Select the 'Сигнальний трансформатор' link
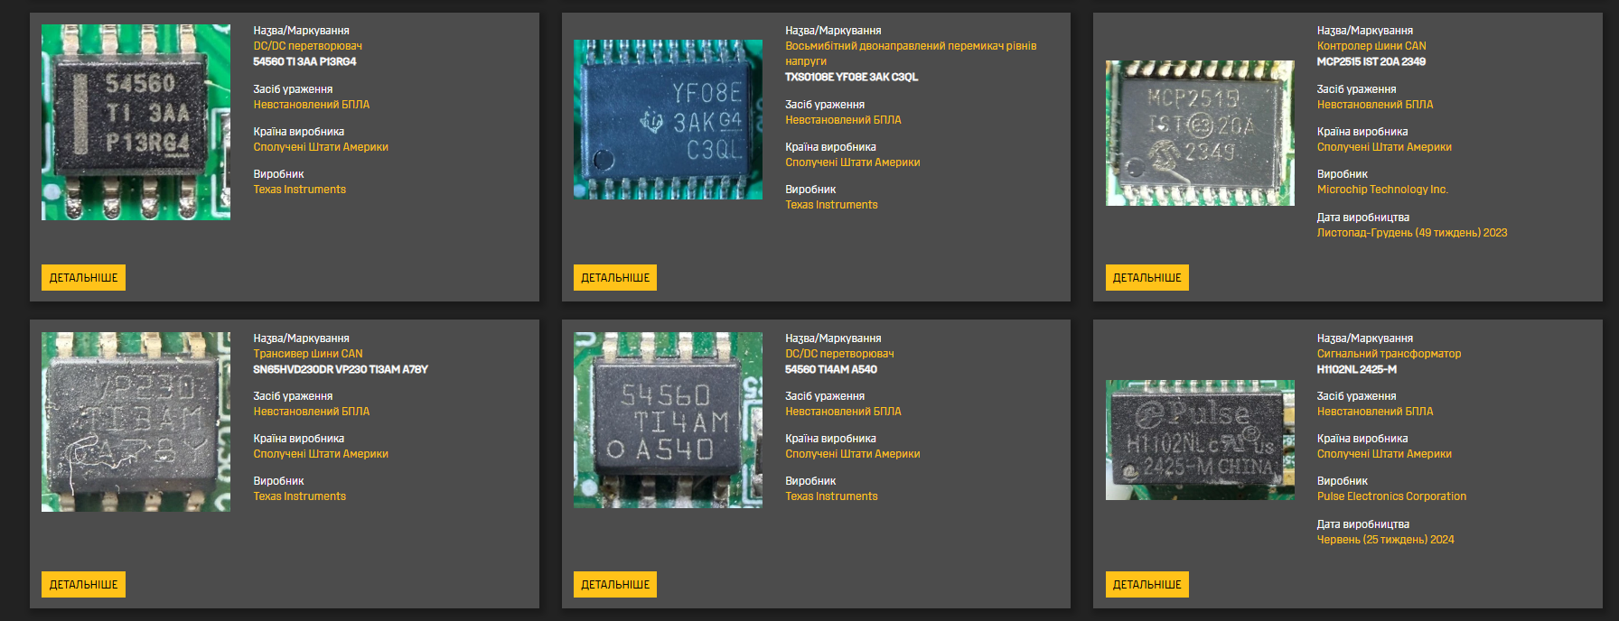The width and height of the screenshot is (1619, 621). pyautogui.click(x=1388, y=354)
